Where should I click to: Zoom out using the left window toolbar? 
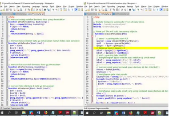pos(56,10)
